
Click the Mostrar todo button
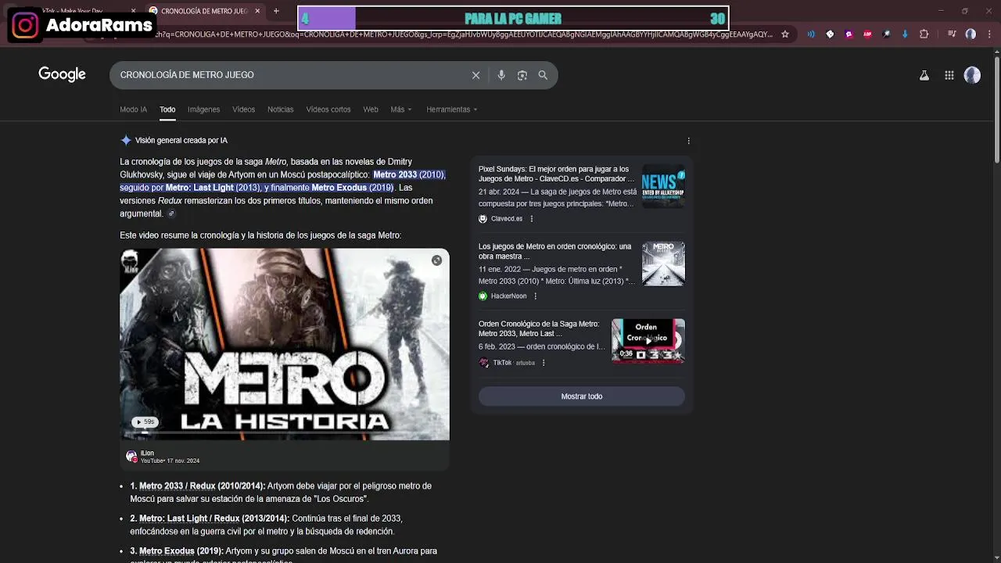[582, 396]
